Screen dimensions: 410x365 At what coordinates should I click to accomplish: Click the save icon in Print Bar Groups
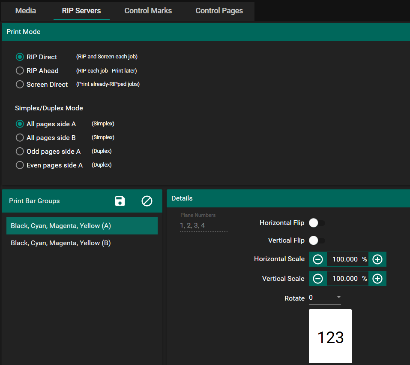120,201
